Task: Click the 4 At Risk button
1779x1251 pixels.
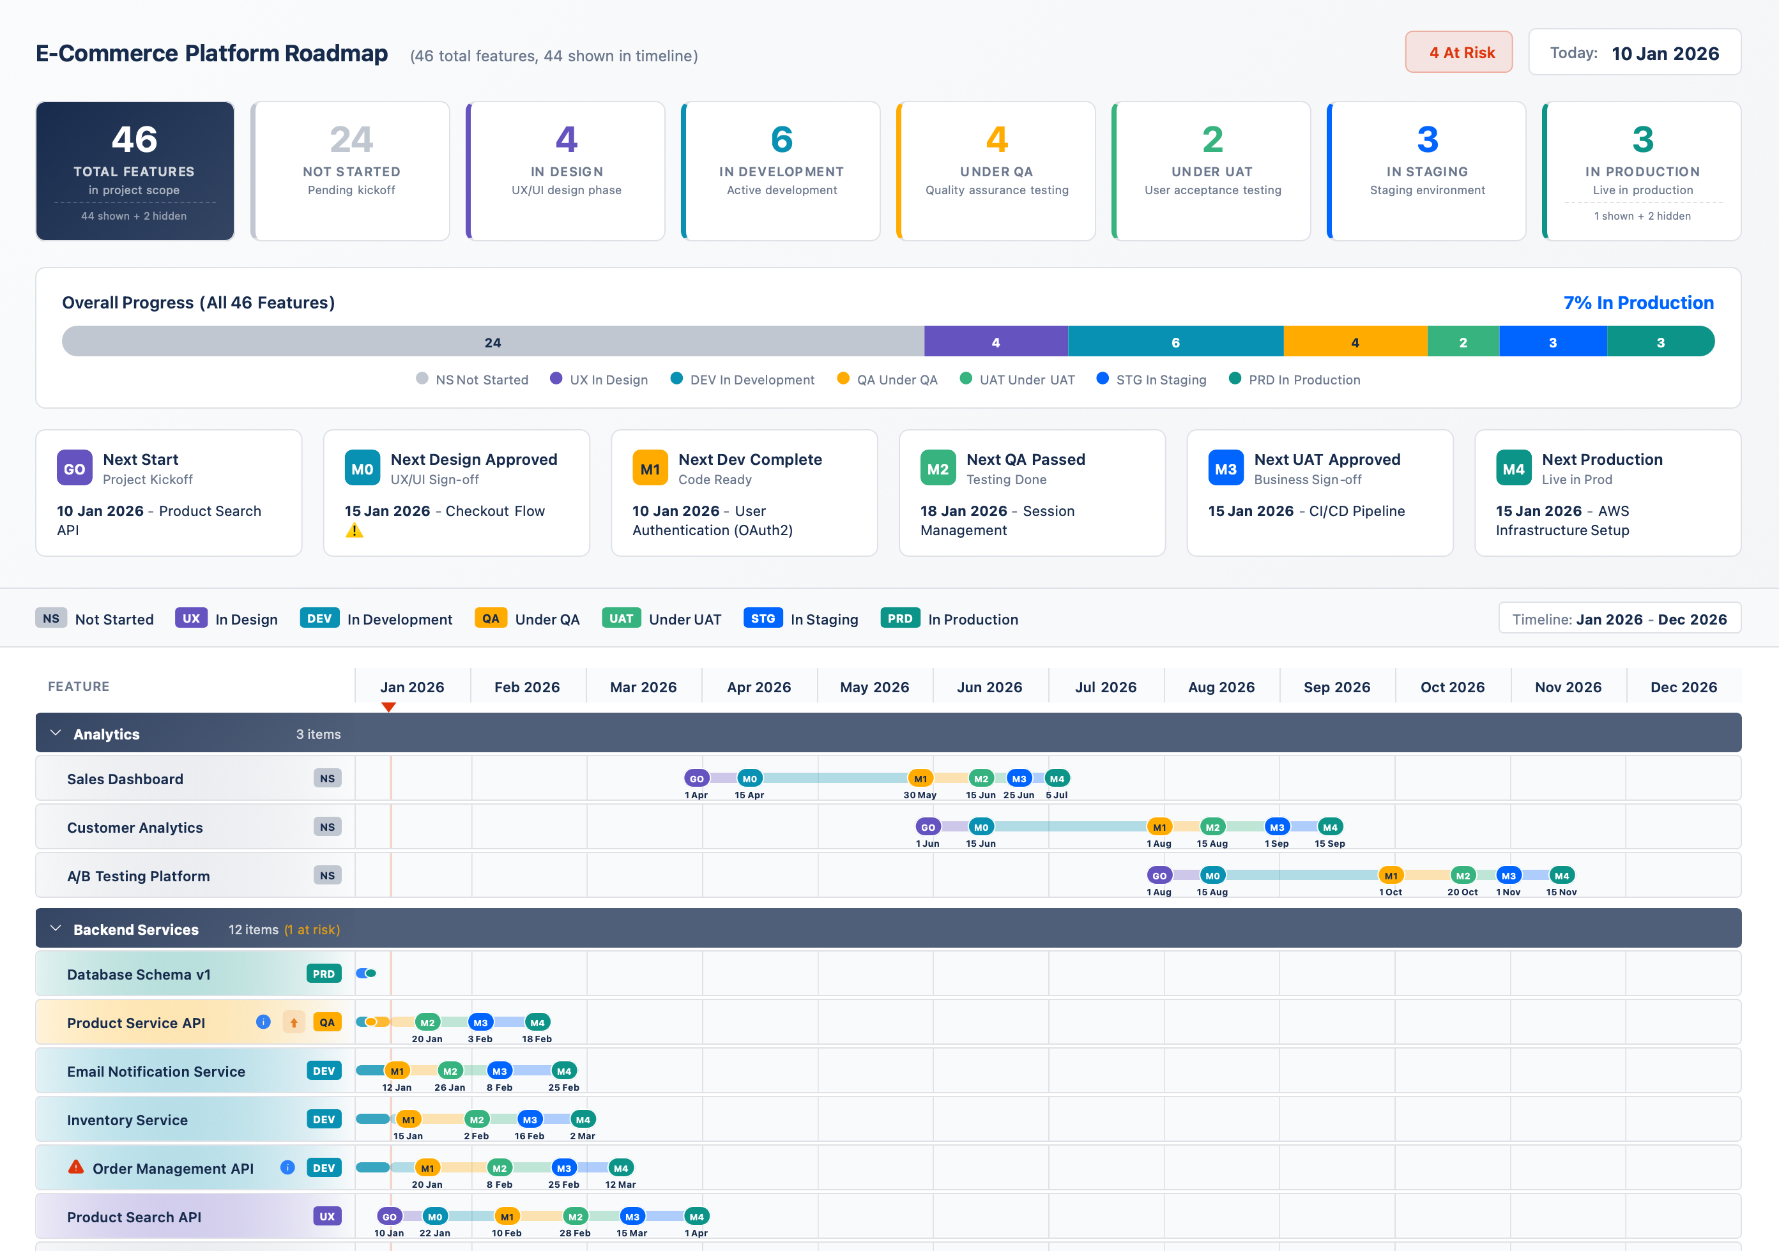Action: pyautogui.click(x=1459, y=52)
